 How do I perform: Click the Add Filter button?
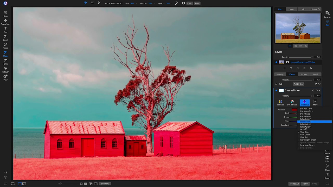298,84
